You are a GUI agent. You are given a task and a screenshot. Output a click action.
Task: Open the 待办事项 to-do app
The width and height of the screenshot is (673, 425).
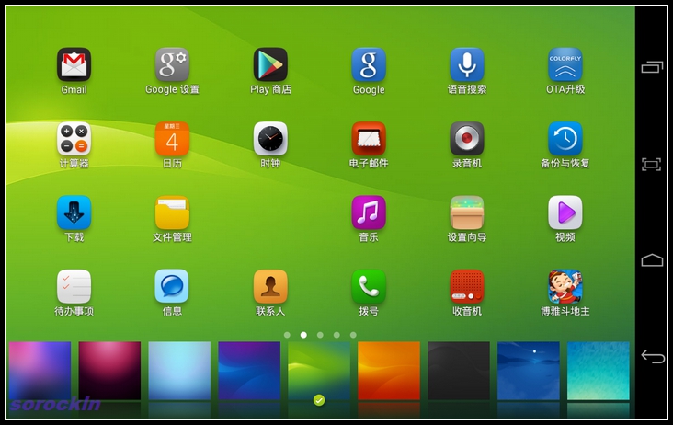click(74, 286)
